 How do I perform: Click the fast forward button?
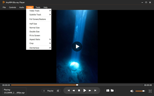click(x=90, y=91)
